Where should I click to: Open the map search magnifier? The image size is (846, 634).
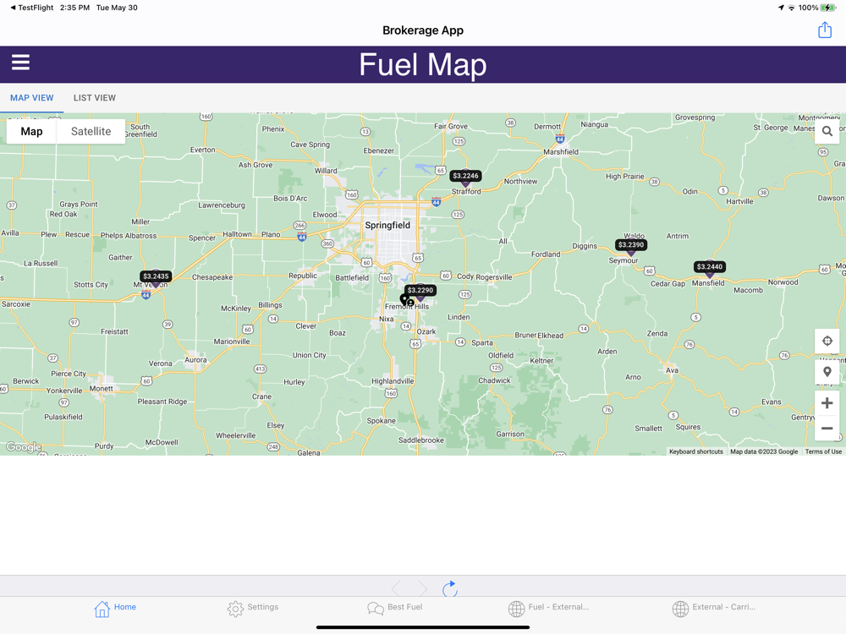(x=827, y=131)
